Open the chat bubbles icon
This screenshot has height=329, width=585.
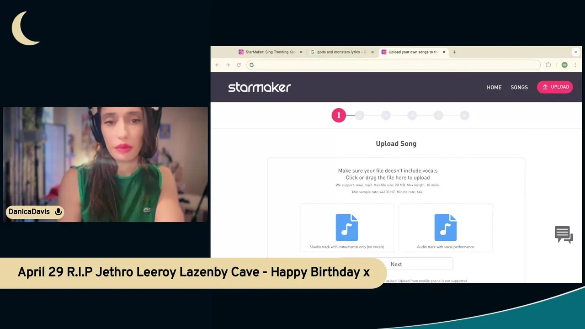pyautogui.click(x=564, y=235)
